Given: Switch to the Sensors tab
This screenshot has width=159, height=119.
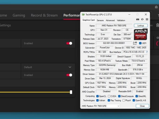Looking at the screenshot, I should 100,20.
